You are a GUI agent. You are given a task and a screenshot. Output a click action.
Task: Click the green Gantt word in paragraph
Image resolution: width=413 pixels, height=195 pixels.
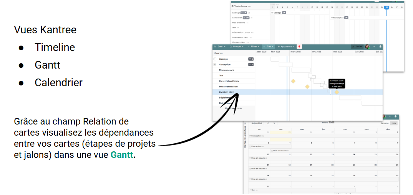tap(122, 154)
